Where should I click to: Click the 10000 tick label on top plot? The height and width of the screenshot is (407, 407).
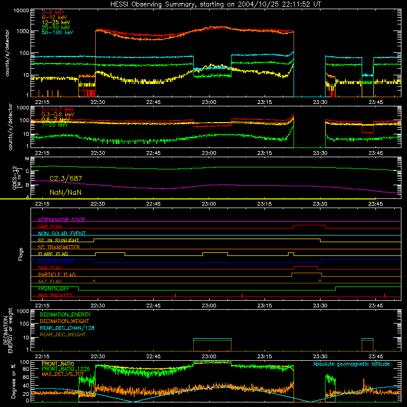point(21,10)
